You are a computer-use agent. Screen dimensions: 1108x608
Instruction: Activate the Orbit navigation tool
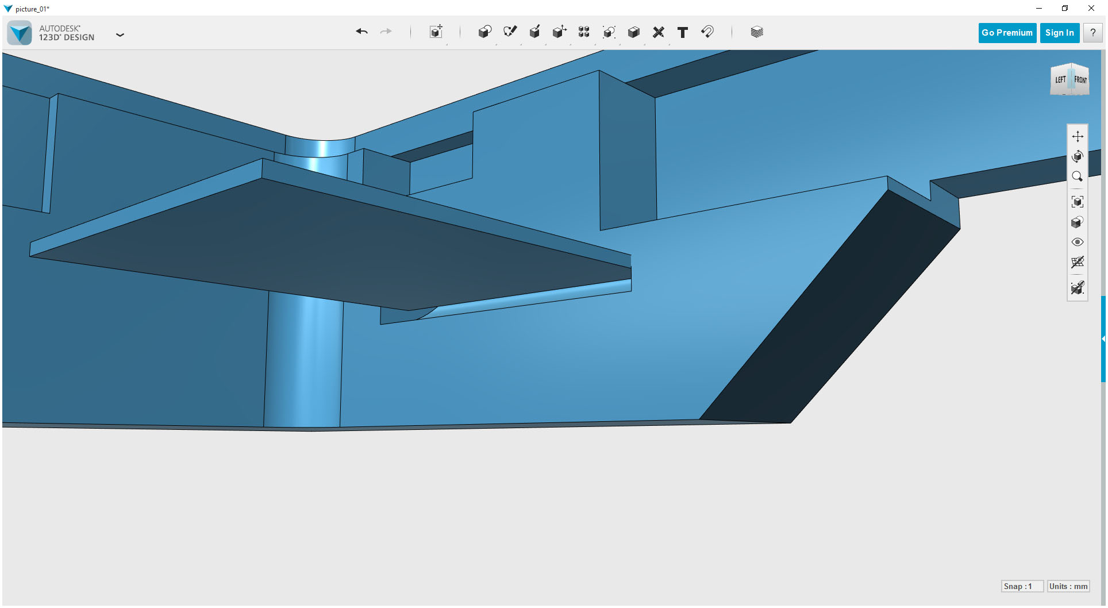(x=1078, y=156)
